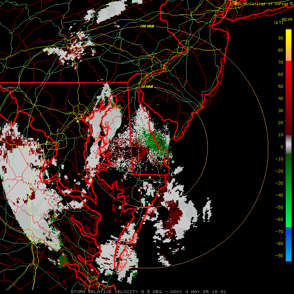Click "STORM RELATIVE VELOCITY" in the bottom caption
294x294 pixels.
coord(105,292)
